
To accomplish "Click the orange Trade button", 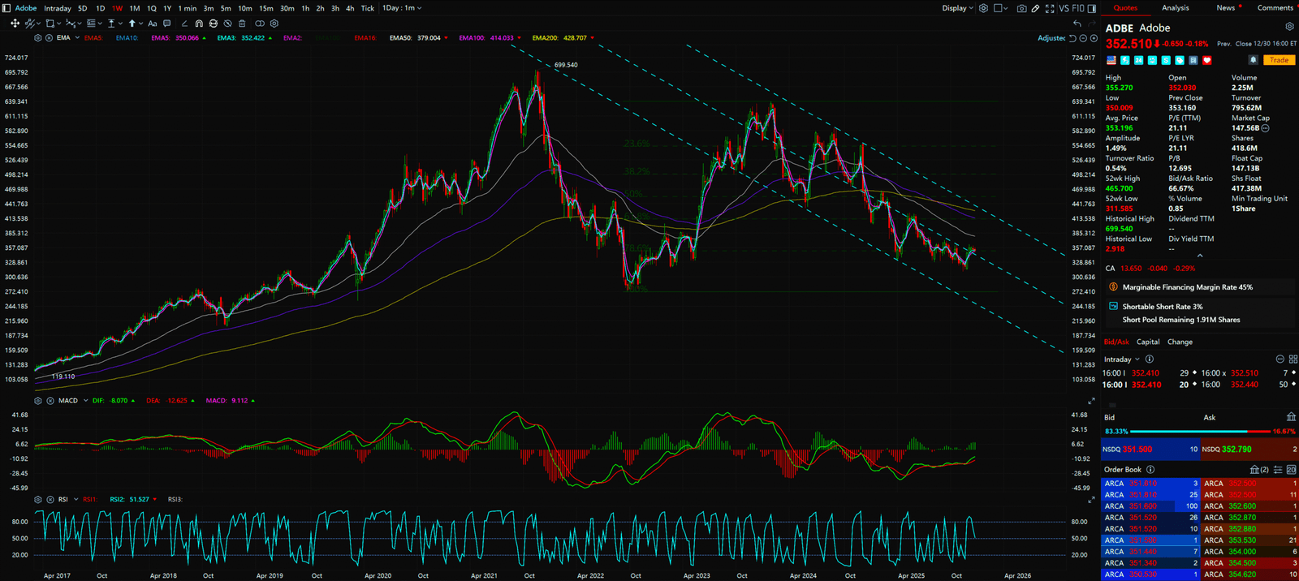I will pyautogui.click(x=1279, y=60).
